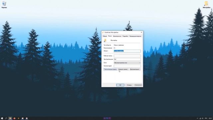Image resolution: width=213 pixels, height=120 pixels.
Task: Confirm with the OK button
Action: pos(120,85)
